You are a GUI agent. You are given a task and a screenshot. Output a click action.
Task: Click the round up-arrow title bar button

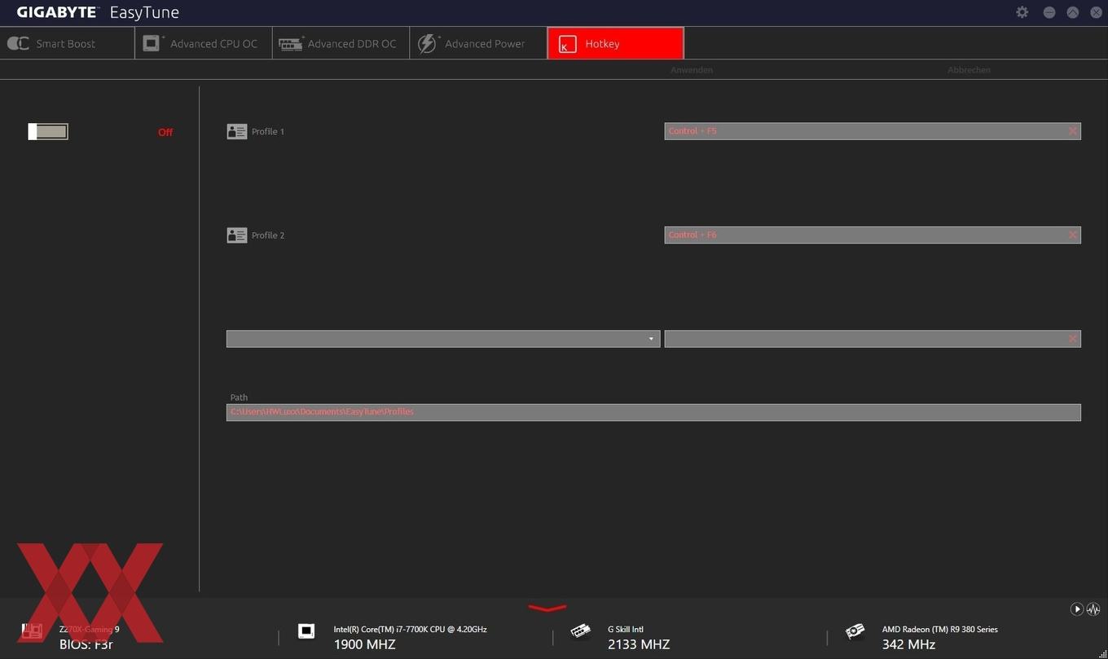coord(1073,12)
